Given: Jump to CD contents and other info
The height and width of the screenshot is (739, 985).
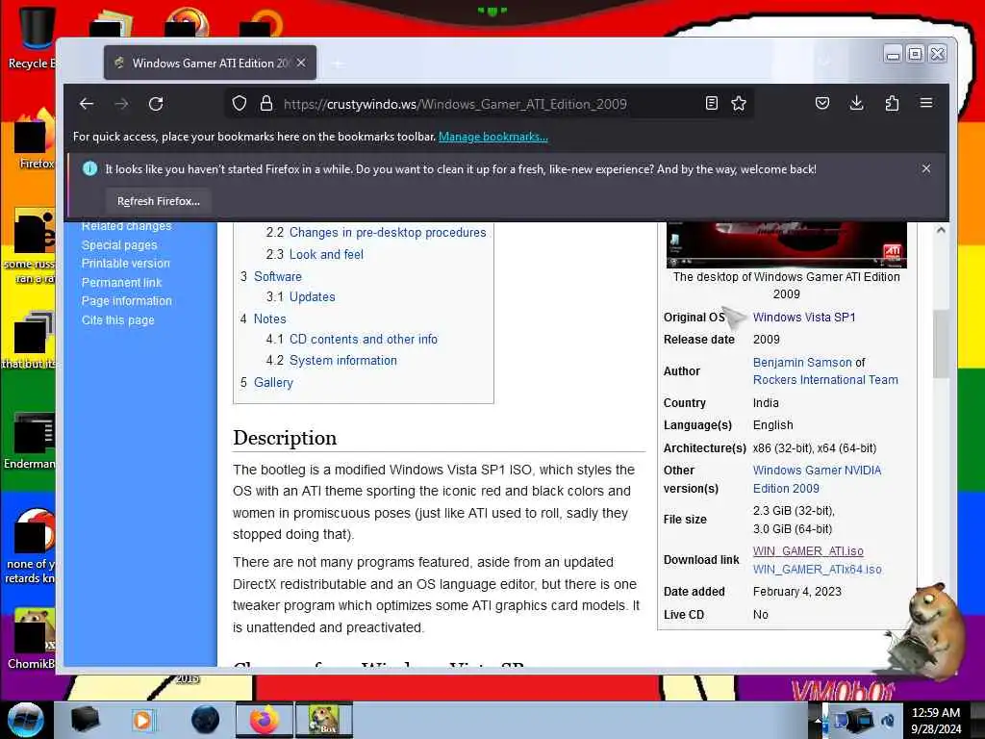Looking at the screenshot, I should coord(363,340).
